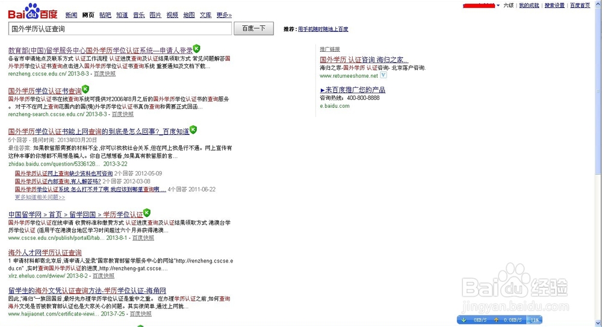
Task: Click green shield beside 国外学历学位认证书查询 result
Action: (85, 89)
